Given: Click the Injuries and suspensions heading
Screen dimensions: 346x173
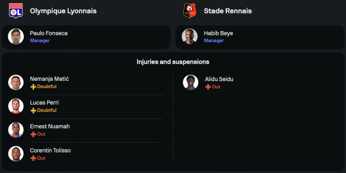Looking at the screenshot, I should point(173,62).
